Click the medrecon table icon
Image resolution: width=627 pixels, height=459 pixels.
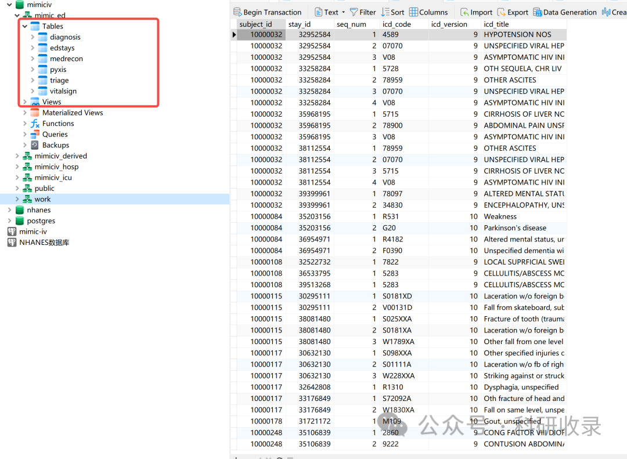coord(42,59)
